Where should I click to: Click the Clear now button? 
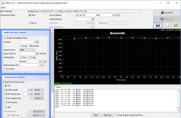coord(108,115)
